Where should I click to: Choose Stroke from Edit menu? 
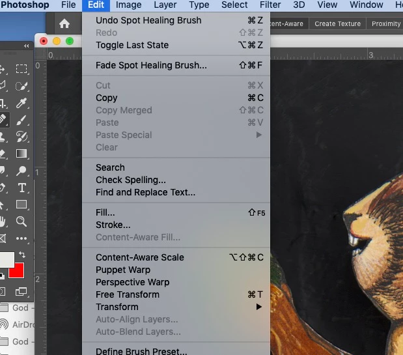pos(176,225)
